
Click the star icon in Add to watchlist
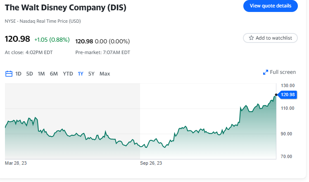tap(251, 38)
